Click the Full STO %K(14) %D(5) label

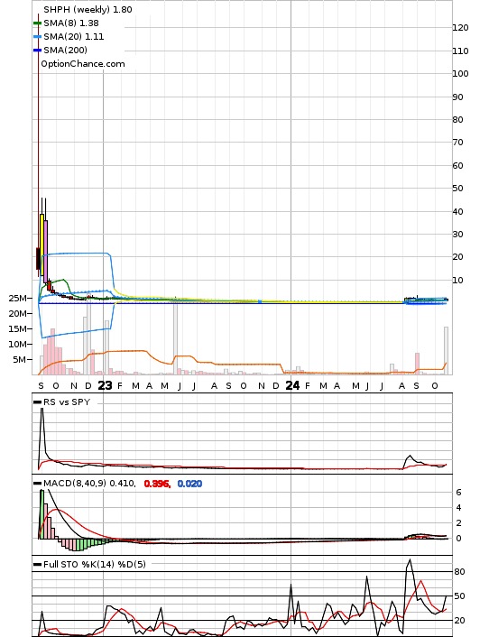coord(94,564)
